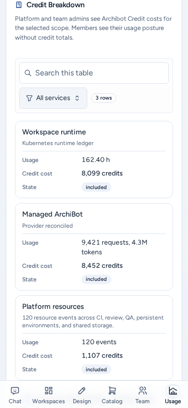Click the Platform and team admins description
The height and width of the screenshot is (408, 188).
(x=94, y=28)
